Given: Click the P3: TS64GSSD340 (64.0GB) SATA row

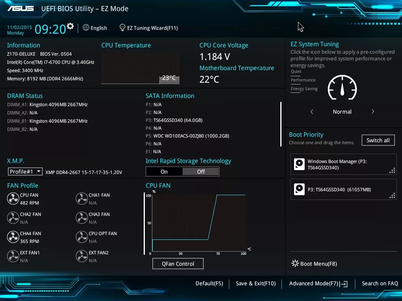Looking at the screenshot, I should (x=174, y=120).
